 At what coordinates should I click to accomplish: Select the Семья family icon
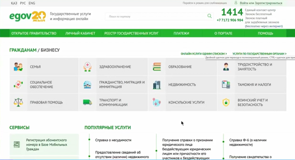click(x=18, y=67)
